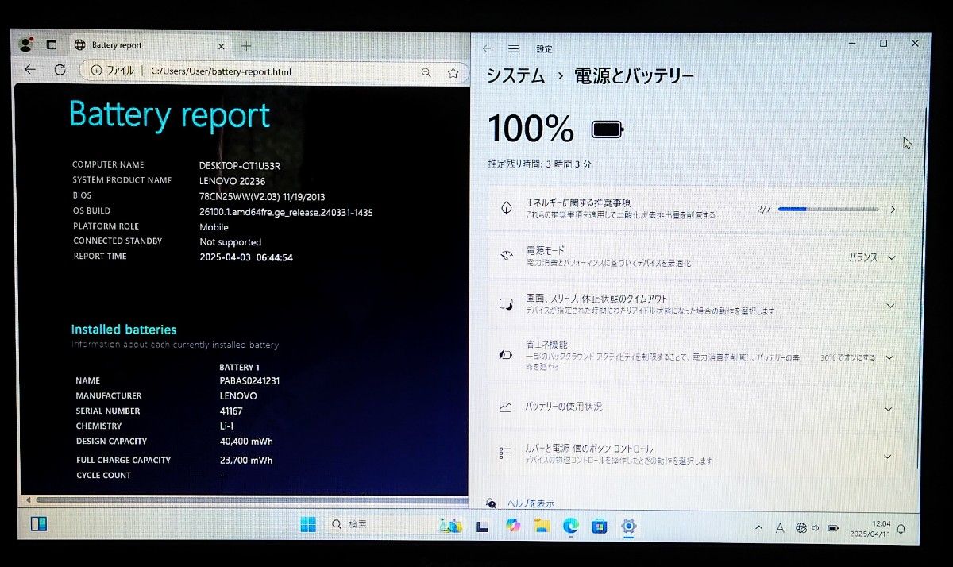Click the Settings window back arrow

(x=487, y=48)
